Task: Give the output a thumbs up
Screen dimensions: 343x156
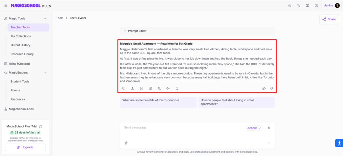Action: [x=264, y=88]
